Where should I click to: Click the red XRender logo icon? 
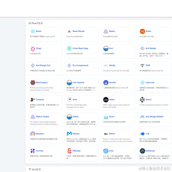(69, 151)
